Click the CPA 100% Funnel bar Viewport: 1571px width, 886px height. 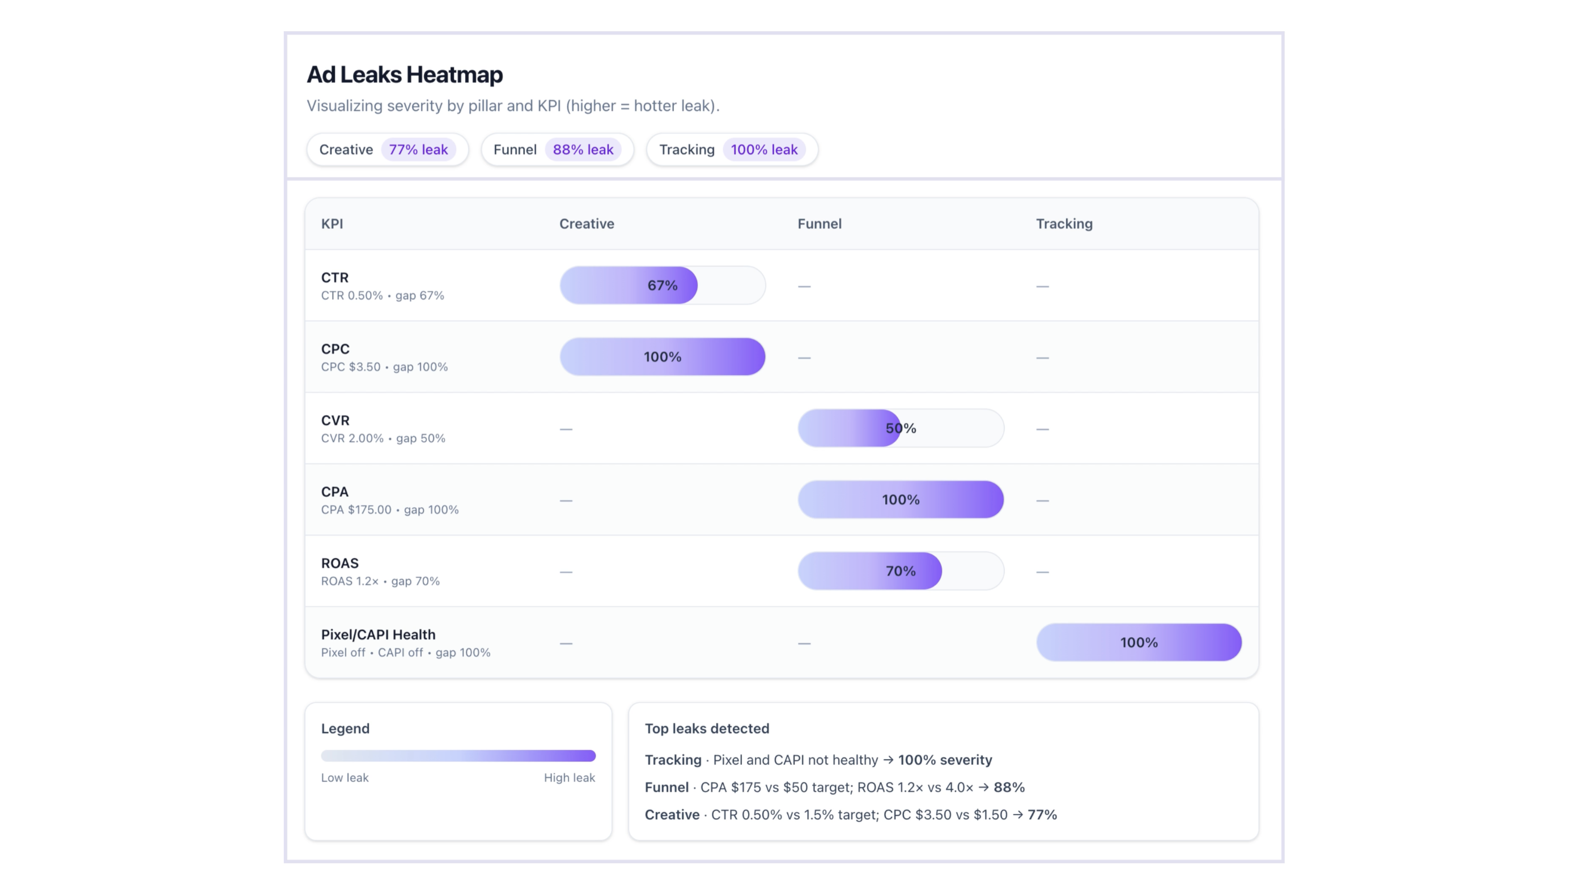click(x=900, y=500)
